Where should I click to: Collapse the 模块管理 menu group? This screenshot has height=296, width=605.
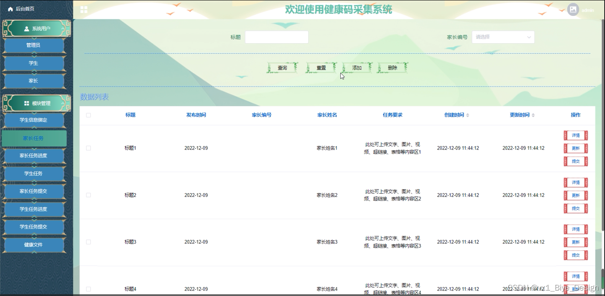pyautogui.click(x=37, y=103)
